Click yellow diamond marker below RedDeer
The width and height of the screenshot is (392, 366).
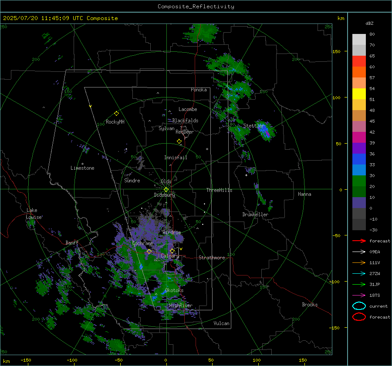pyautogui.click(x=179, y=141)
